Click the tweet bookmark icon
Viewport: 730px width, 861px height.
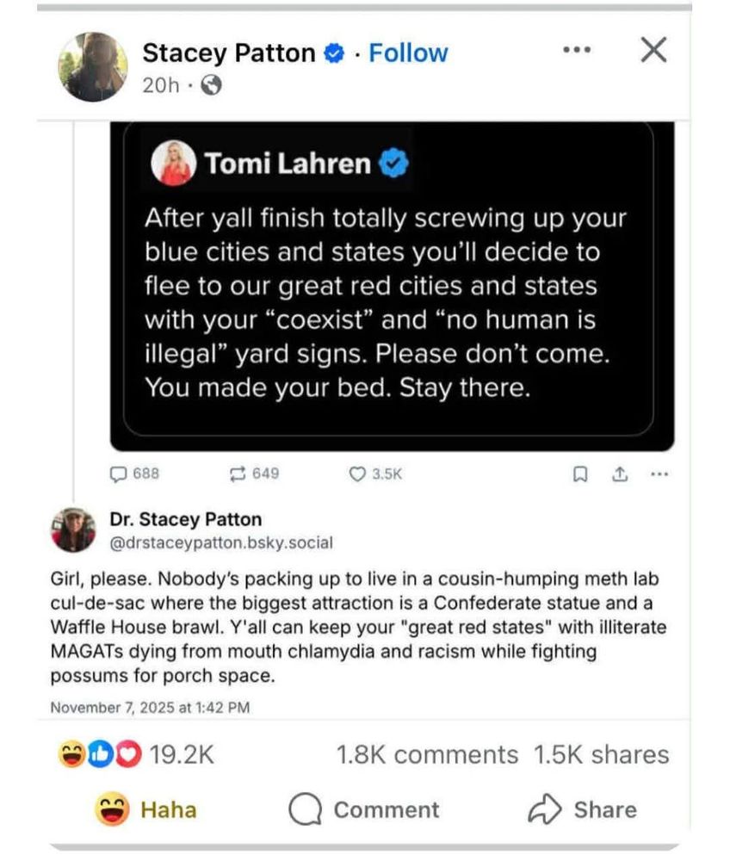tap(581, 474)
